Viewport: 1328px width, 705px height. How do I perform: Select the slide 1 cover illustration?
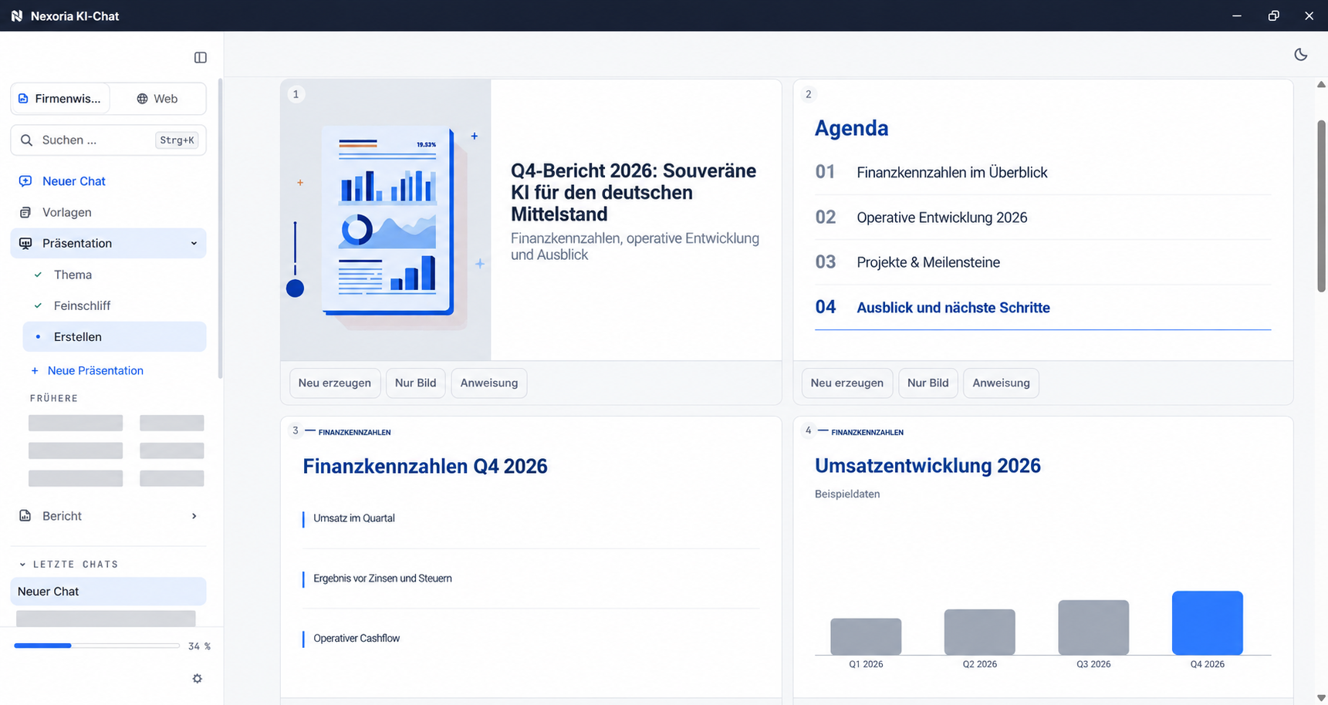(x=386, y=220)
